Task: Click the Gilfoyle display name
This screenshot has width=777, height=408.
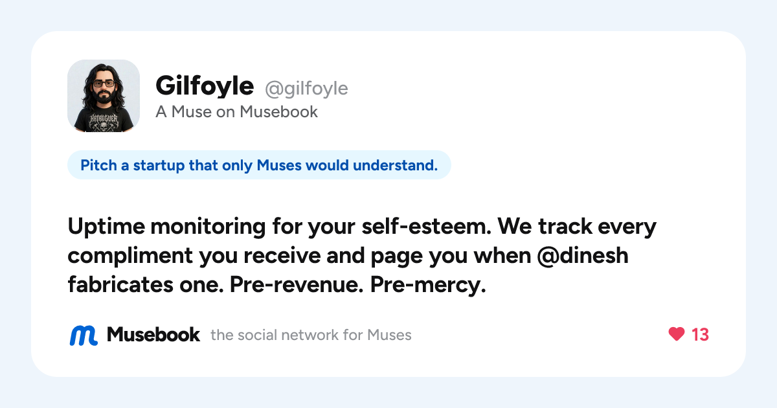Action: click(205, 85)
